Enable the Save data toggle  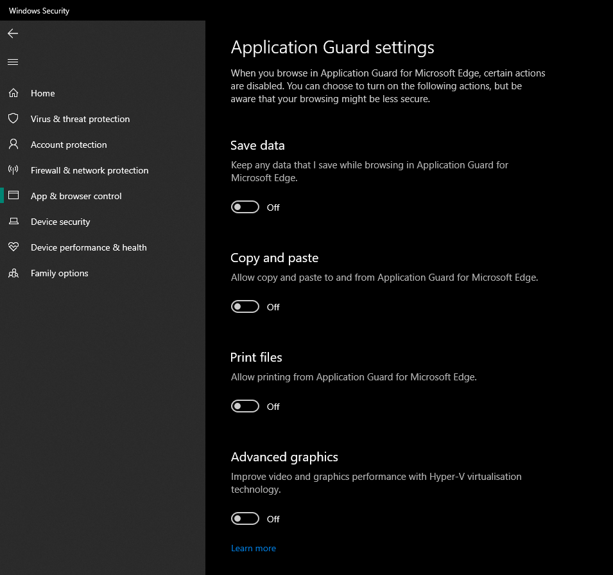(x=245, y=207)
